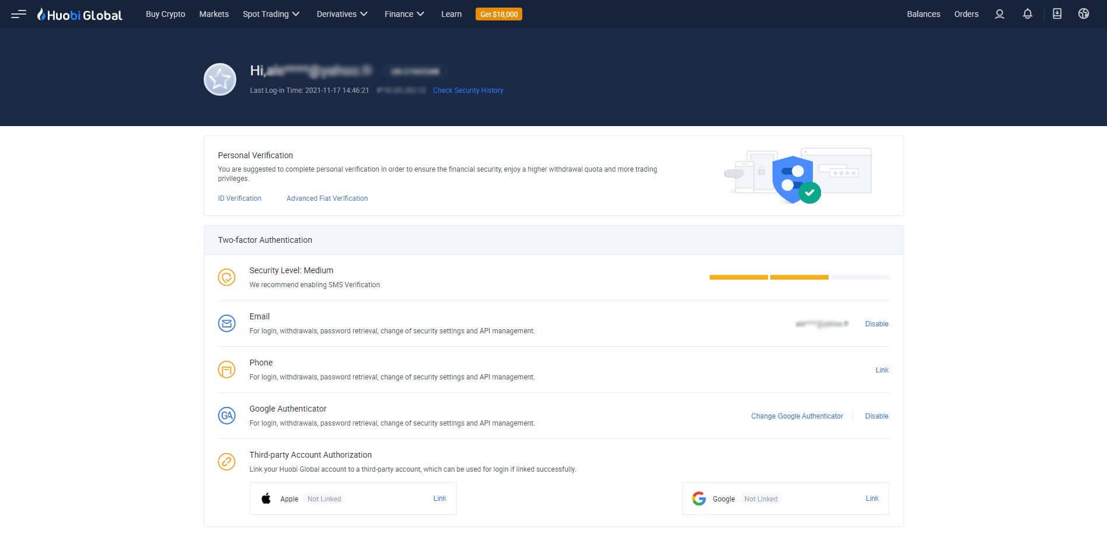Open the Markets menu item
Viewport: 1107px width, 533px height.
tap(214, 14)
